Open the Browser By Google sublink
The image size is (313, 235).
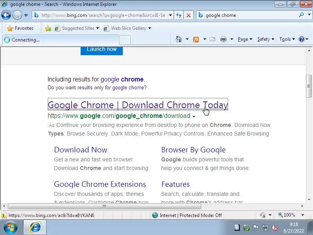coord(193,150)
